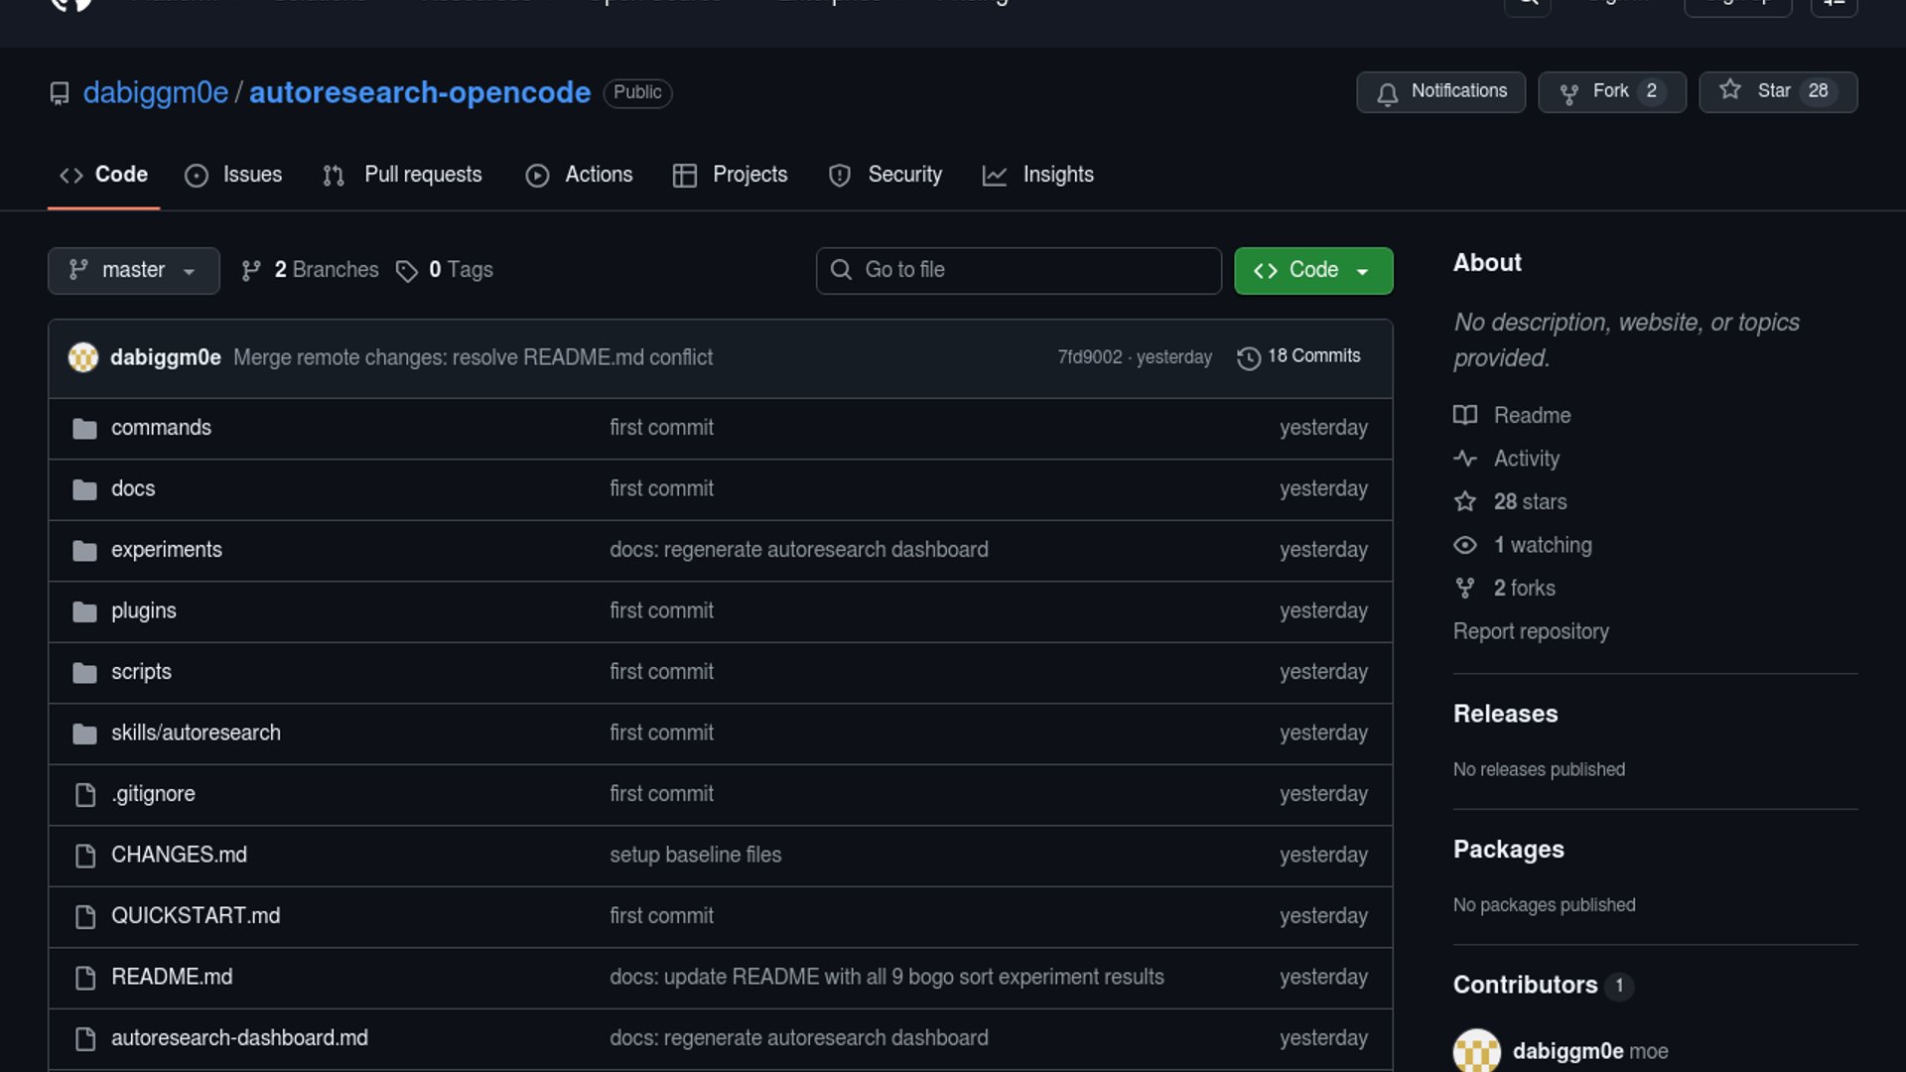Click the Fork icon button
Screen dimensions: 1906x1072
1568,93
